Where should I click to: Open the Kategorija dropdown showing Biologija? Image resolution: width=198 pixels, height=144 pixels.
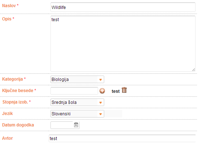77,80
